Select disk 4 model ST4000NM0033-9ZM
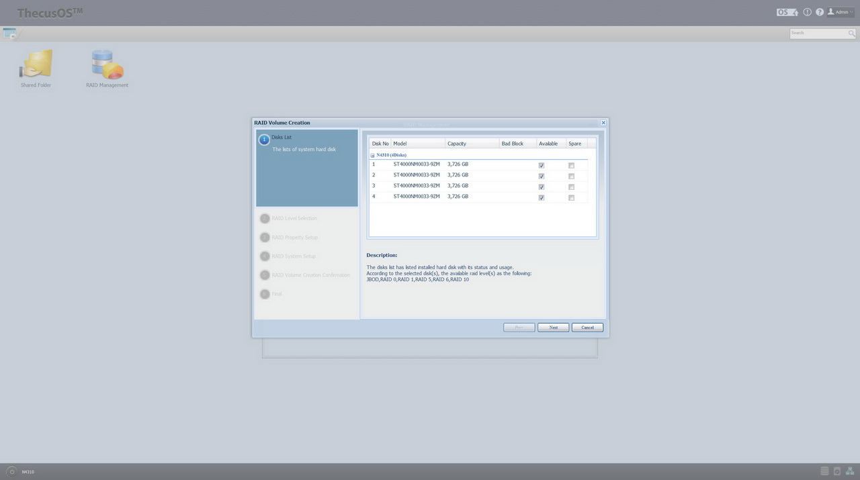Image resolution: width=860 pixels, height=480 pixels. 417,197
